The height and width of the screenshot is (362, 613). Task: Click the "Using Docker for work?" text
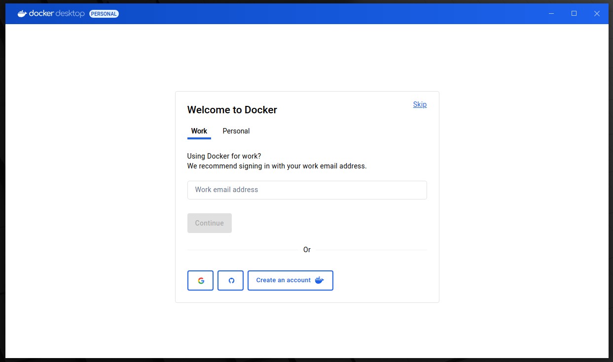click(x=224, y=156)
